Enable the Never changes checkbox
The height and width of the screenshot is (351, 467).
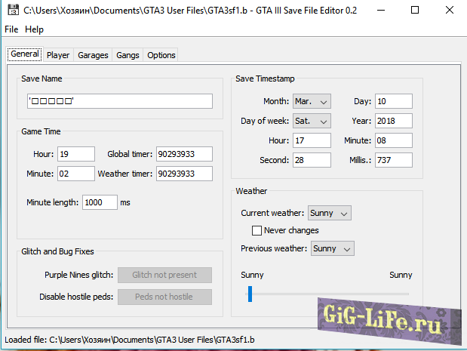coord(257,230)
